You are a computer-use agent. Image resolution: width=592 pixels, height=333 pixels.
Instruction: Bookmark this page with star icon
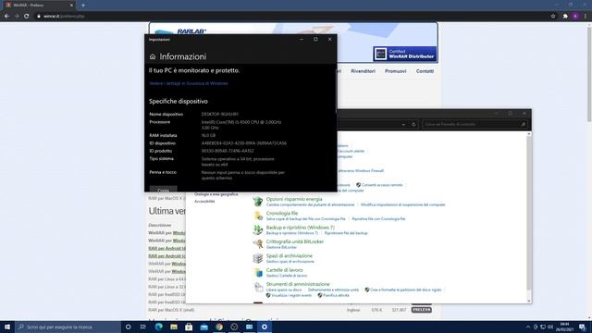(x=553, y=17)
